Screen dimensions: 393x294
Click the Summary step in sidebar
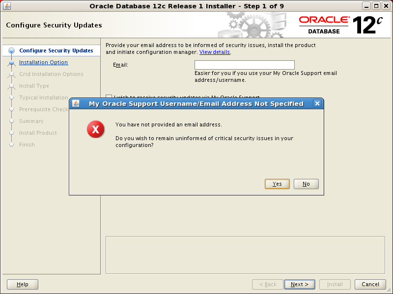(31, 121)
